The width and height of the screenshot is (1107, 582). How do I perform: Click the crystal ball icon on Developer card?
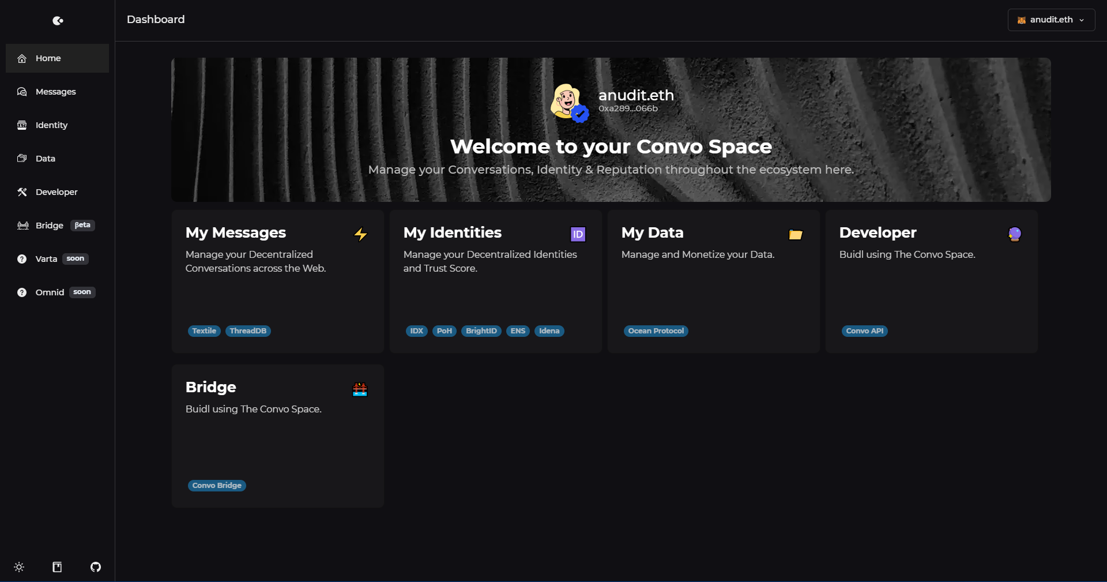coord(1014,234)
